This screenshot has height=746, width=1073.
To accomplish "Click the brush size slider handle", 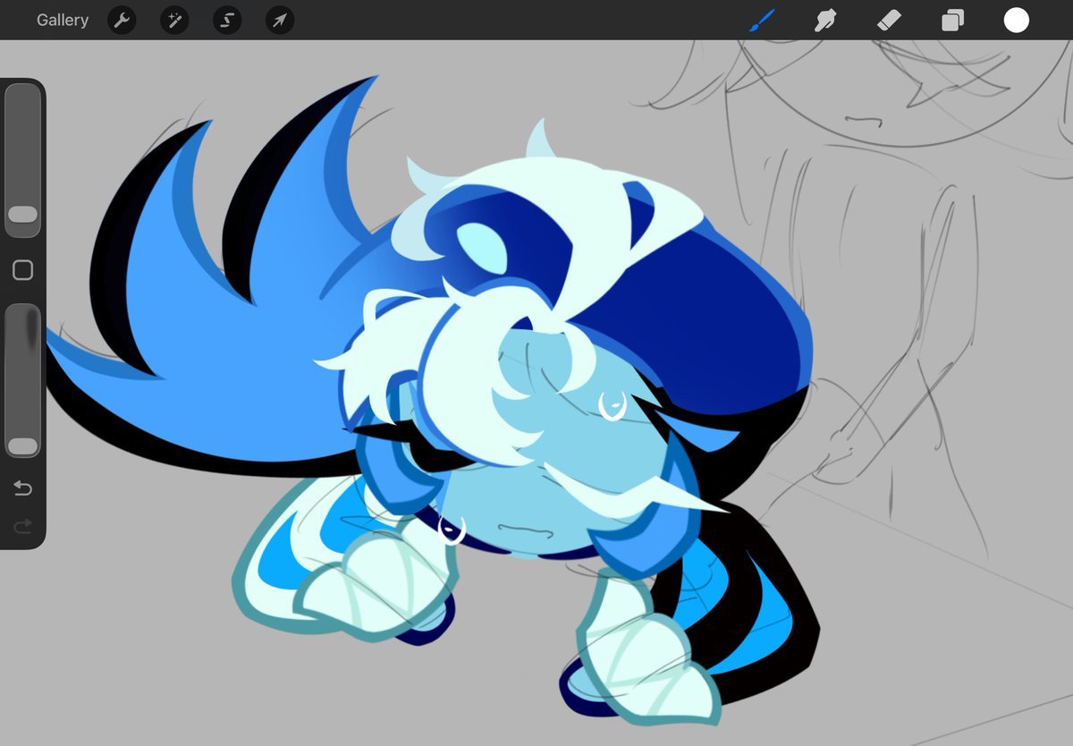I will click(x=22, y=215).
